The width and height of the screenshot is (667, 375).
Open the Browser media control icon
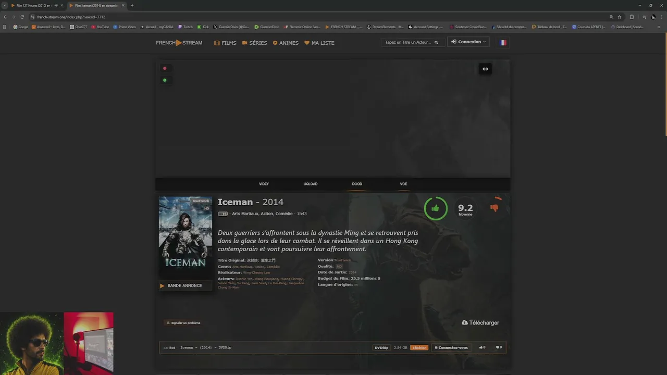point(645,17)
